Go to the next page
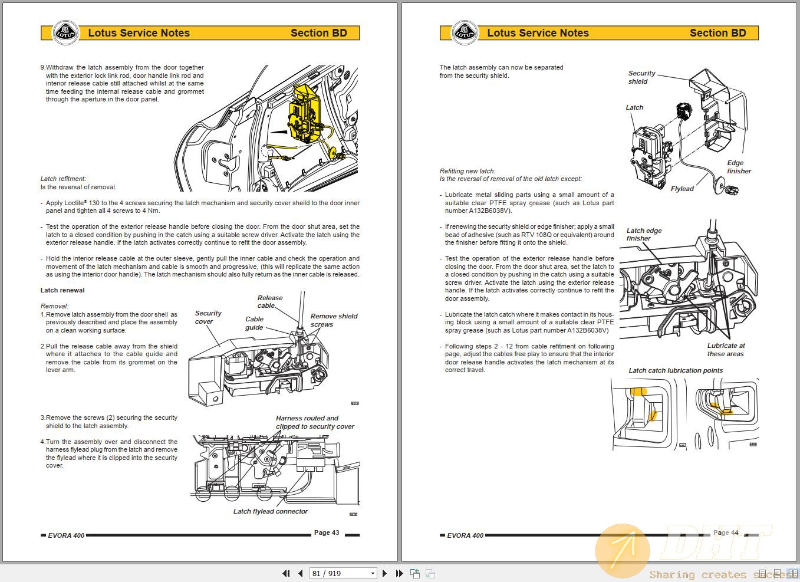 pyautogui.click(x=385, y=573)
